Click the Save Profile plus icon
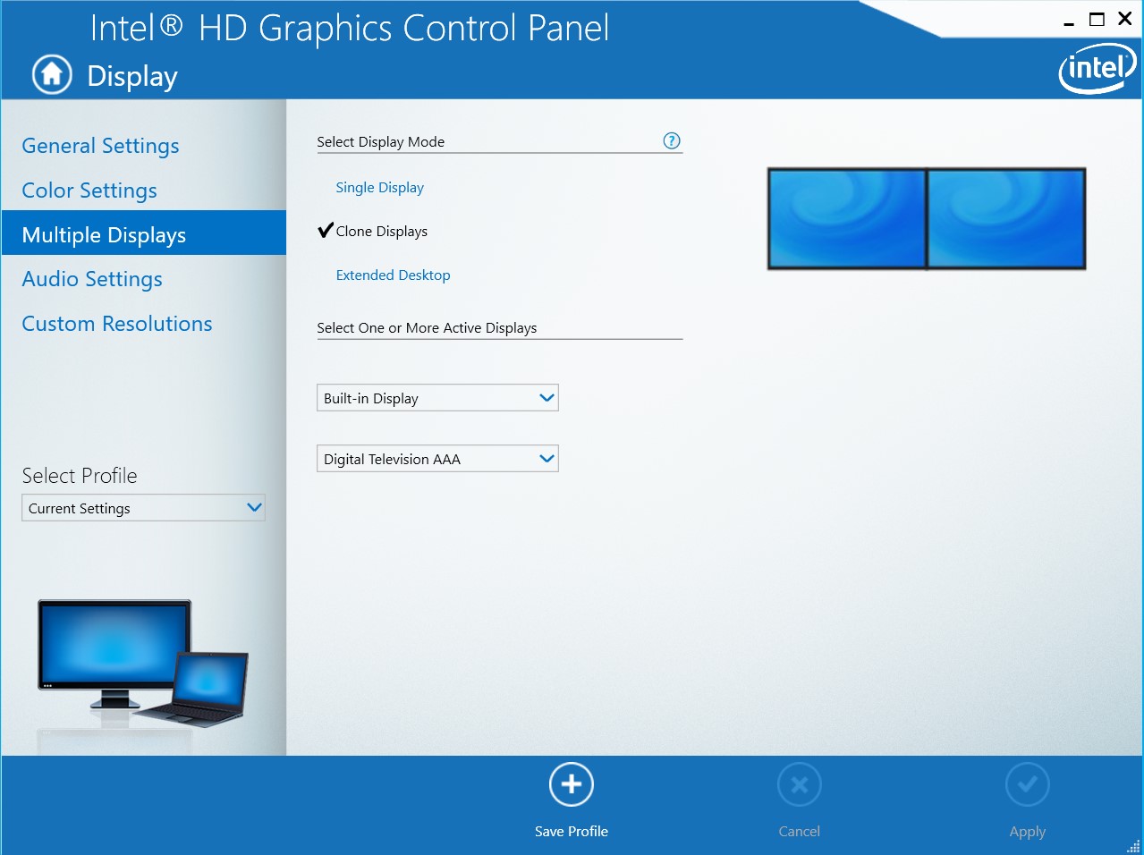Viewport: 1144px width, 855px height. click(x=571, y=783)
